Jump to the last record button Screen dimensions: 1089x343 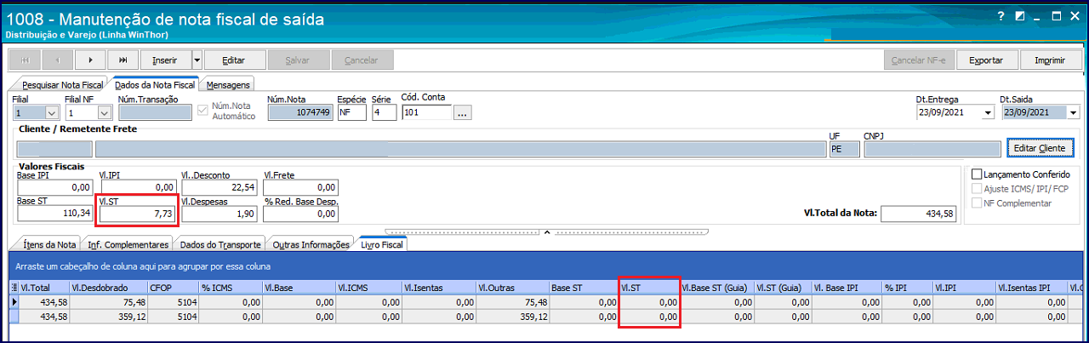pyautogui.click(x=123, y=60)
